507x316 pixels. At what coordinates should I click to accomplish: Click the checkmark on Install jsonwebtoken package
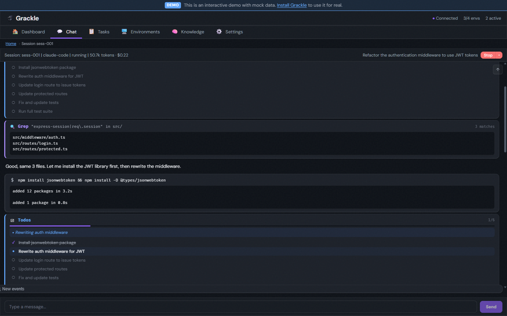pyautogui.click(x=13, y=243)
